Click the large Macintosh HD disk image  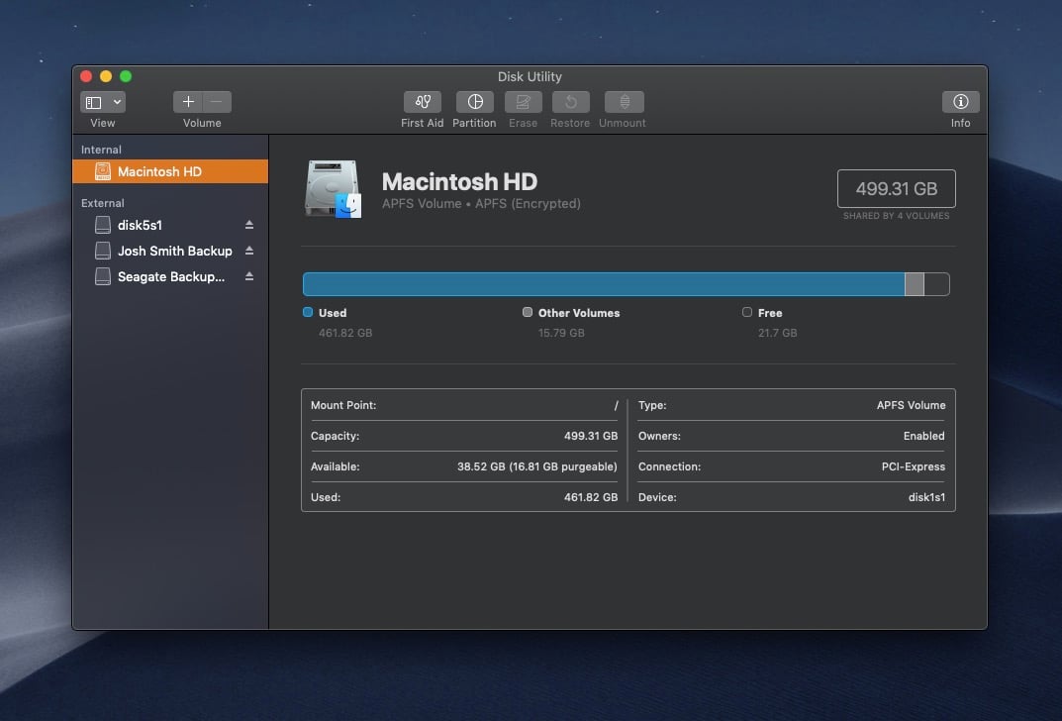click(x=334, y=189)
